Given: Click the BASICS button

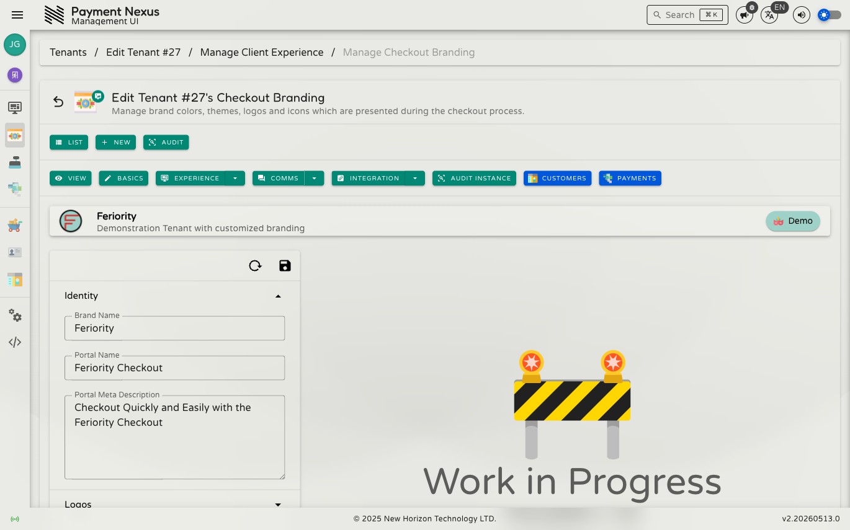Looking at the screenshot, I should tap(123, 179).
